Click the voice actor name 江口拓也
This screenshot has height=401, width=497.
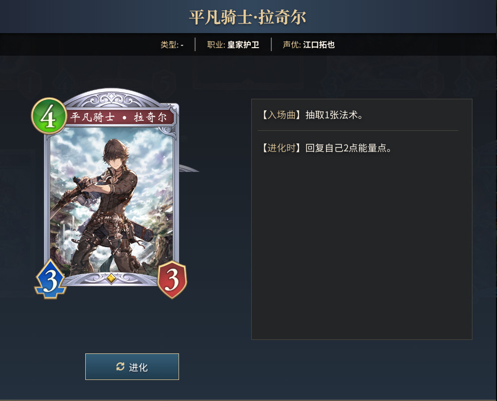coord(319,45)
